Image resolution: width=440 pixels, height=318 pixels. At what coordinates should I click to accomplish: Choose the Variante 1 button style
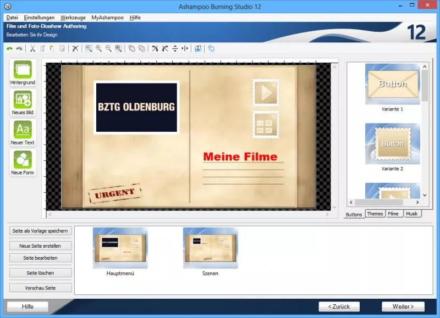click(x=392, y=84)
